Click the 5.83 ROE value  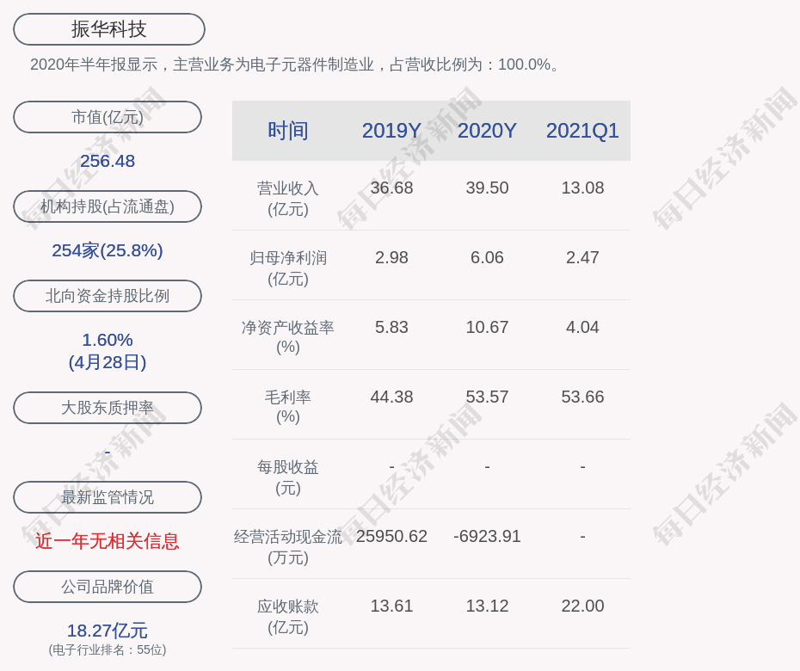[392, 327]
